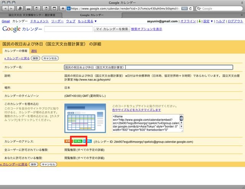Click the blue HTML feed badge
This screenshot has height=189, width=245.
click(87, 141)
